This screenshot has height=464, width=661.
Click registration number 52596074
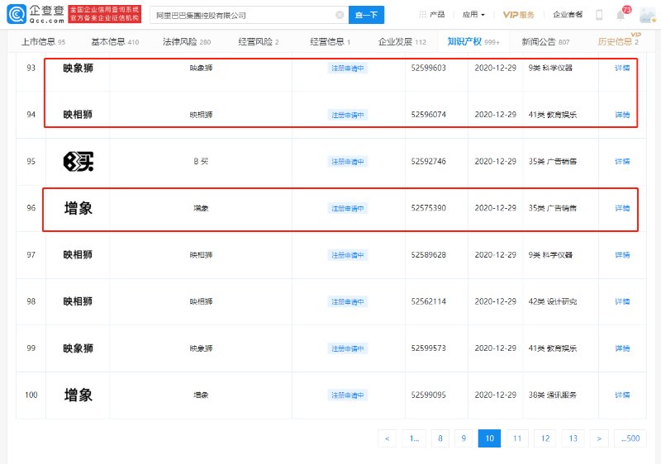pyautogui.click(x=428, y=115)
